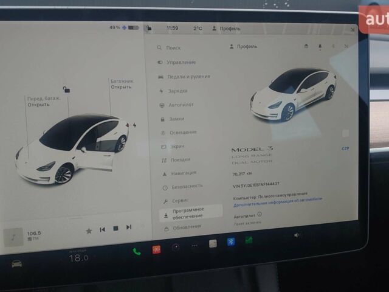
Task: Tap the CZP label beside Model 3
Action: pos(345,148)
